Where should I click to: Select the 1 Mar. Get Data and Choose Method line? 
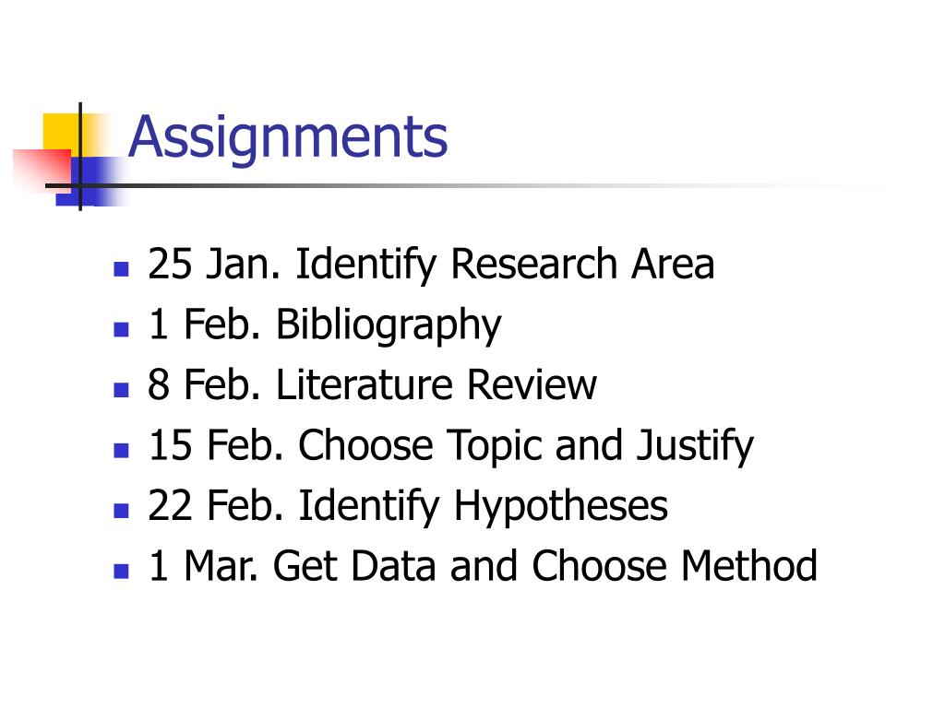[482, 566]
